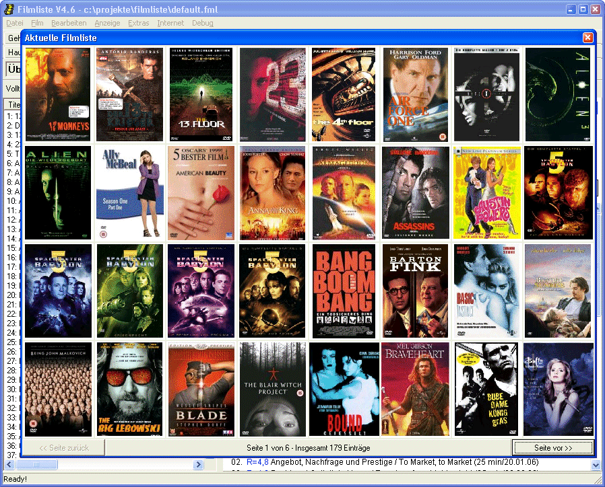
Task: Select the black-and-white X-Files season cover
Action: click(x=486, y=94)
